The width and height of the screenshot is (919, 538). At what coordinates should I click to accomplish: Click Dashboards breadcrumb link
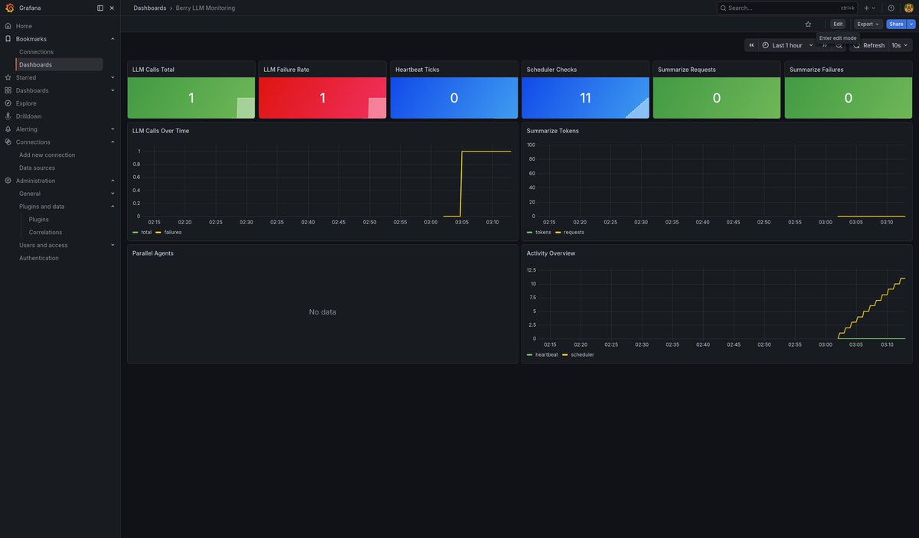[149, 8]
